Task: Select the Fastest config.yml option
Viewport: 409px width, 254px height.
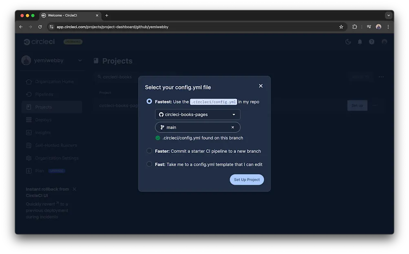Action: click(x=149, y=101)
